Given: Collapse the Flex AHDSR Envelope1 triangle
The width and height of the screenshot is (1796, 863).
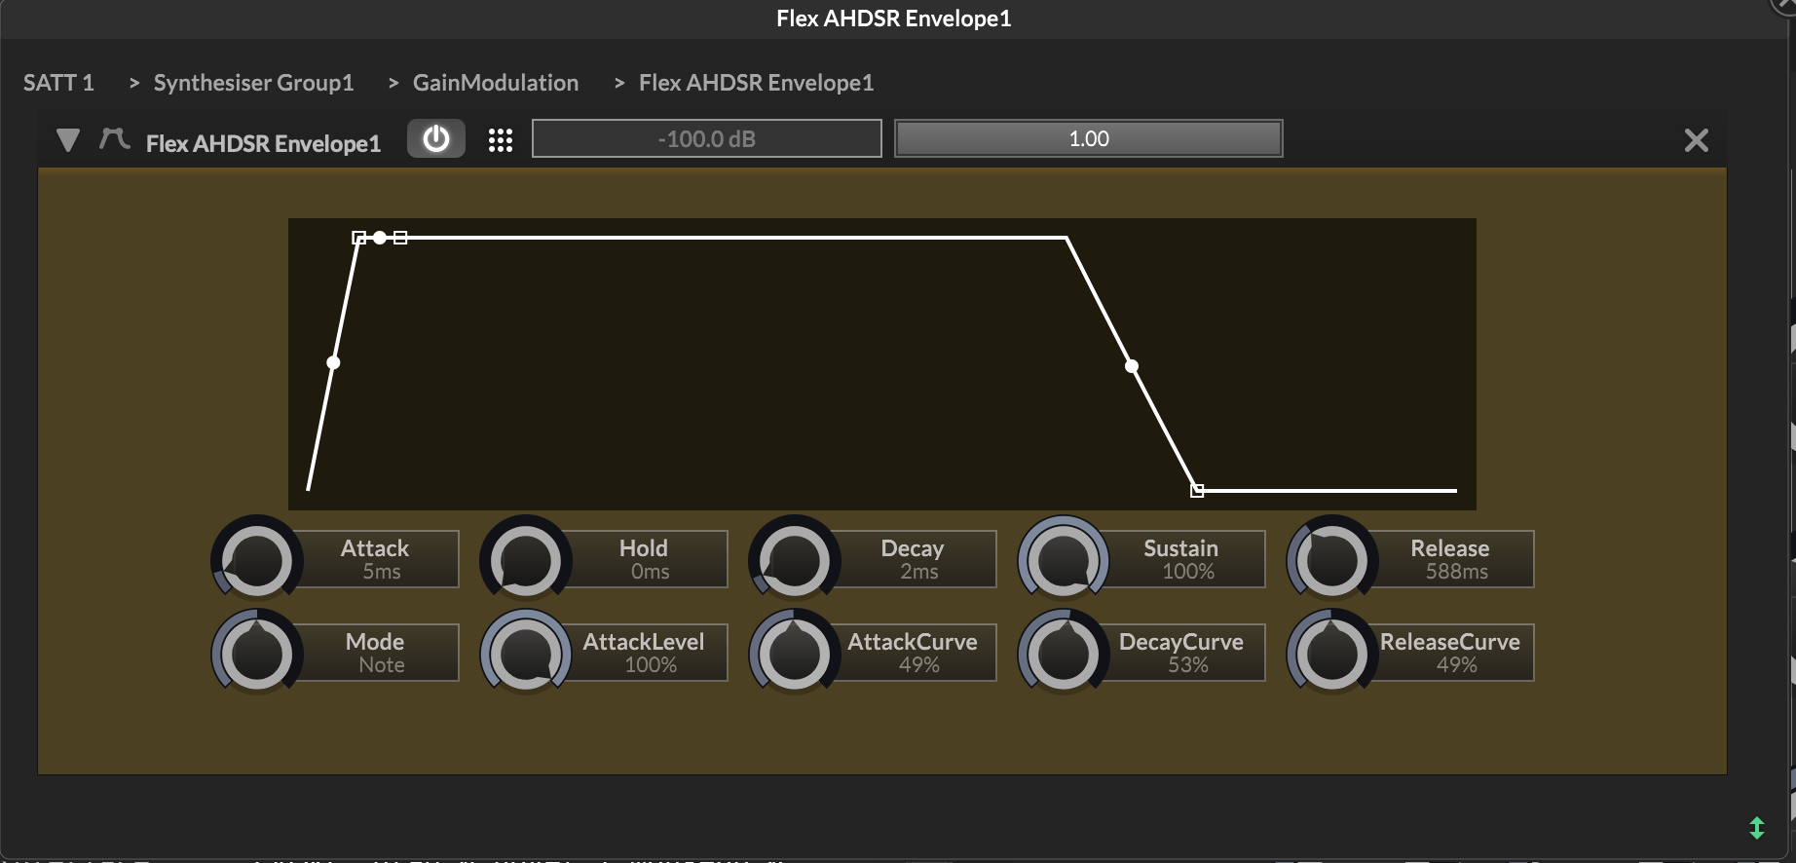Looking at the screenshot, I should (x=68, y=140).
